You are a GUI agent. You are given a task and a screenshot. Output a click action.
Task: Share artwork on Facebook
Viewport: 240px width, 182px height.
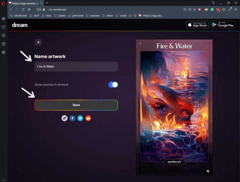[x=72, y=118]
